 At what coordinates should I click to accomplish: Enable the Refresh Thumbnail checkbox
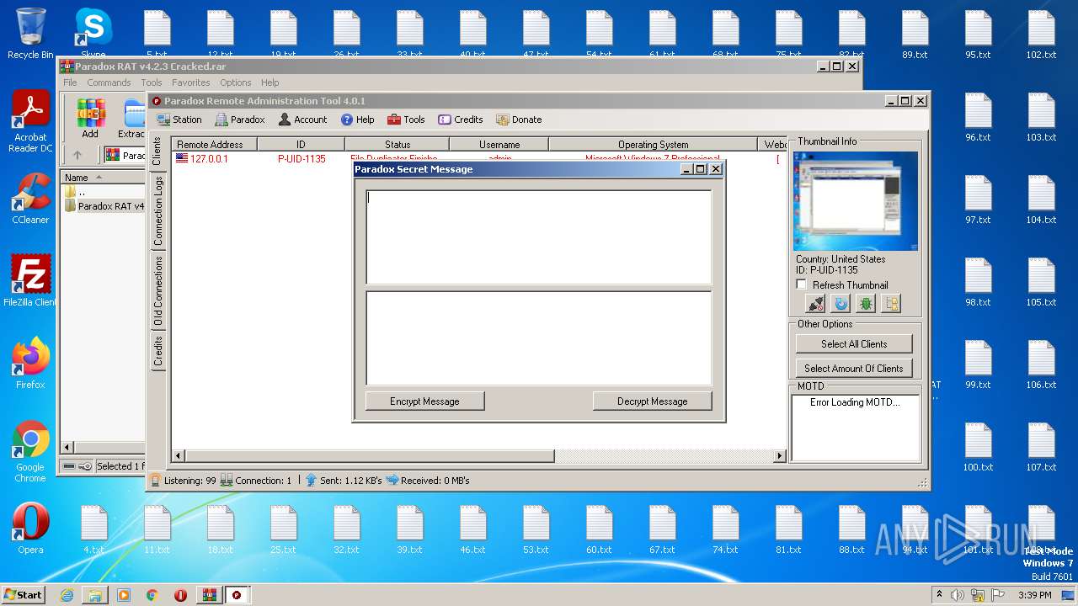pyautogui.click(x=802, y=284)
